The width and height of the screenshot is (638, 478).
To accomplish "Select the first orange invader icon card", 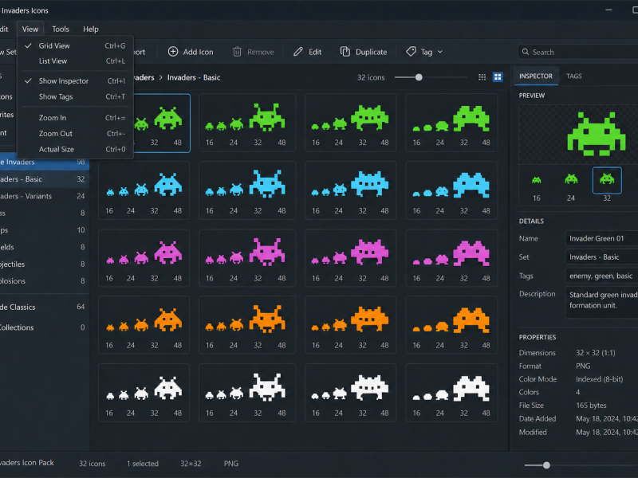I will 144,325.
